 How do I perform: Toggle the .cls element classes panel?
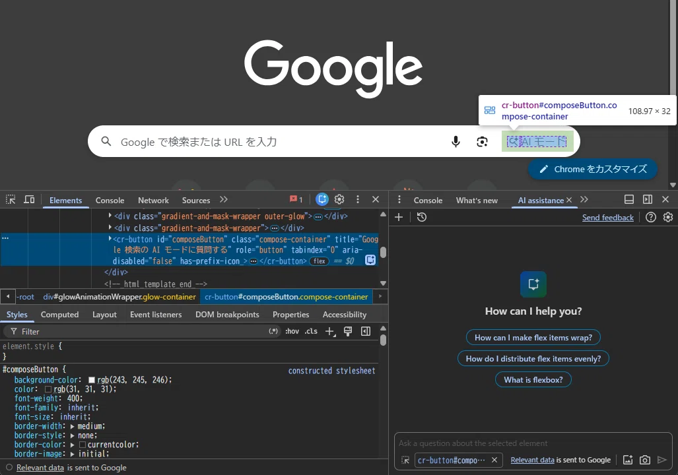coord(311,331)
